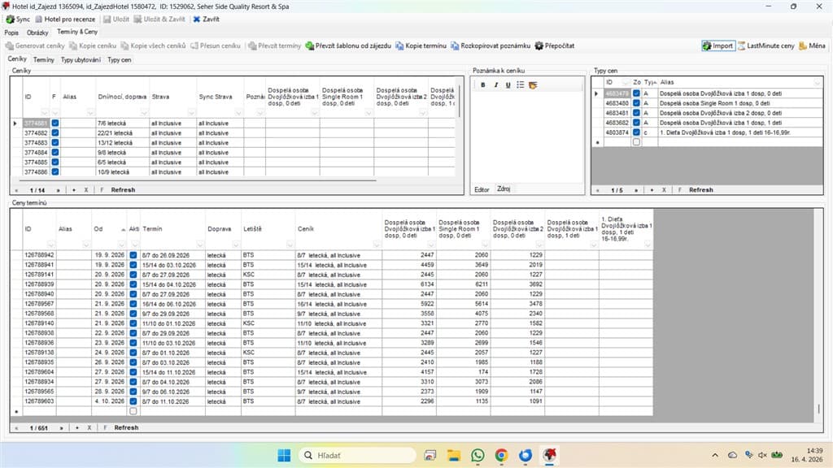This screenshot has height=468, width=833.
Task: Click the image icon in the Poznámka editor
Action: click(533, 84)
